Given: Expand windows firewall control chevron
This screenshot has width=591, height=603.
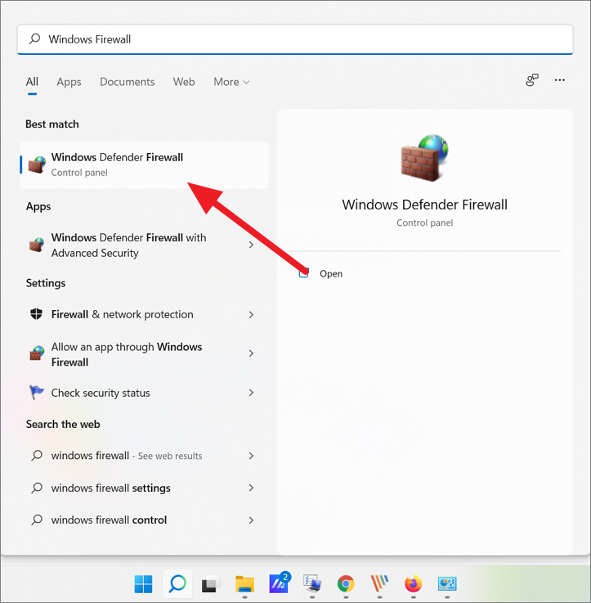Looking at the screenshot, I should point(251,520).
